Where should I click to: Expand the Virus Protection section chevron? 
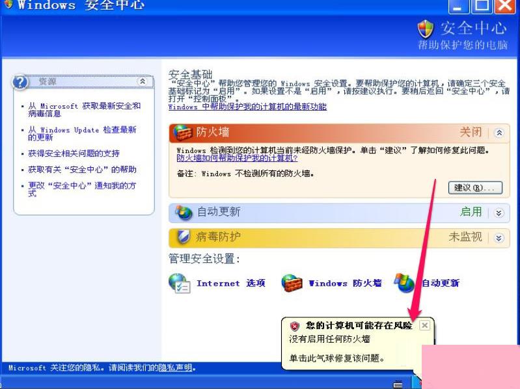tap(499, 238)
